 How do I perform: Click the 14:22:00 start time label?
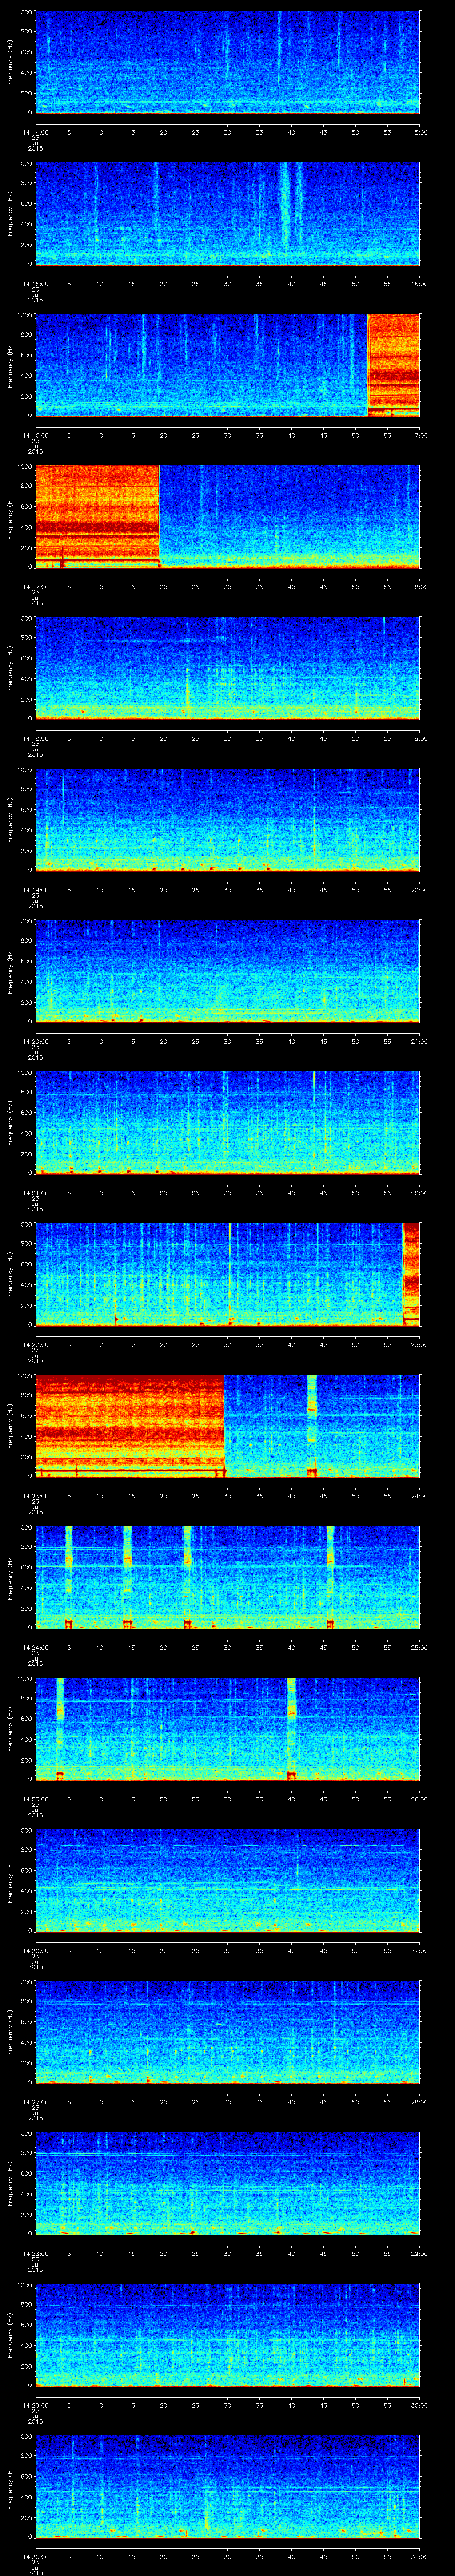(35, 1345)
